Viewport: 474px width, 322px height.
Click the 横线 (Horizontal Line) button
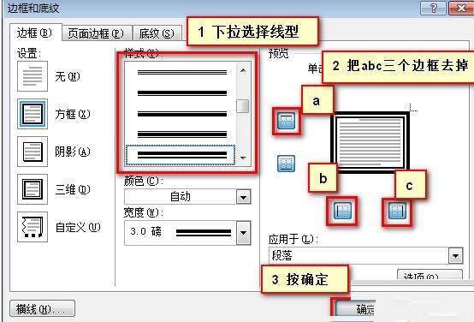tap(42, 308)
